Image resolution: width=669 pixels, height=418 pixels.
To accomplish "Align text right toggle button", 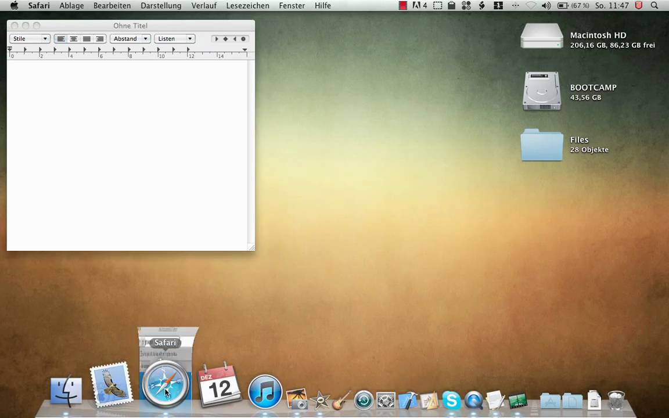I will click(99, 39).
